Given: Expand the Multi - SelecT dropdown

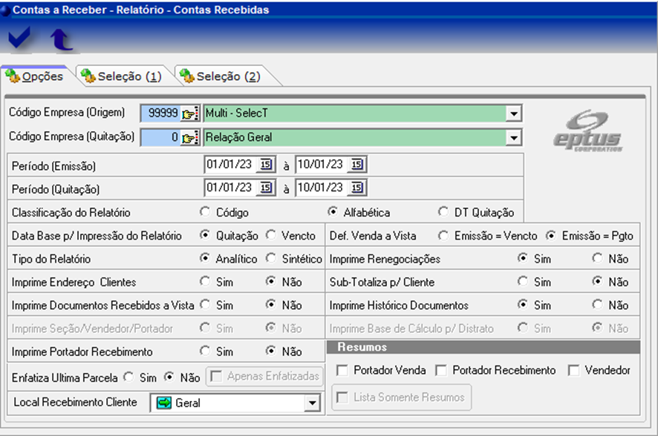Looking at the screenshot, I should coord(513,113).
